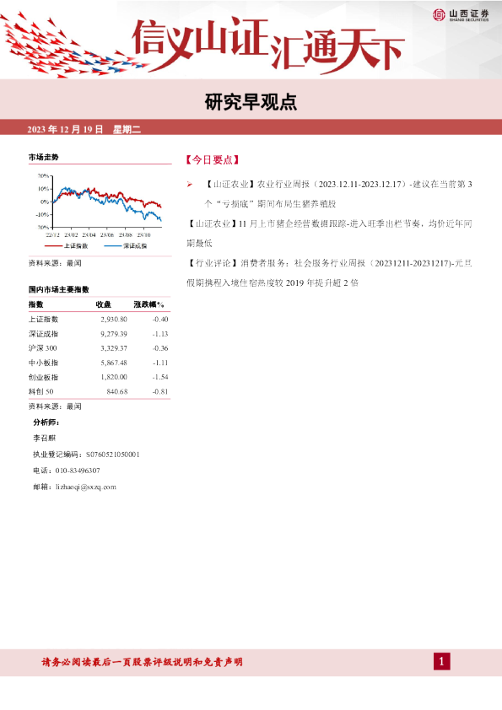The width and height of the screenshot is (502, 710).
Task: Select the 创业板指 row in index table
Action: [99, 377]
